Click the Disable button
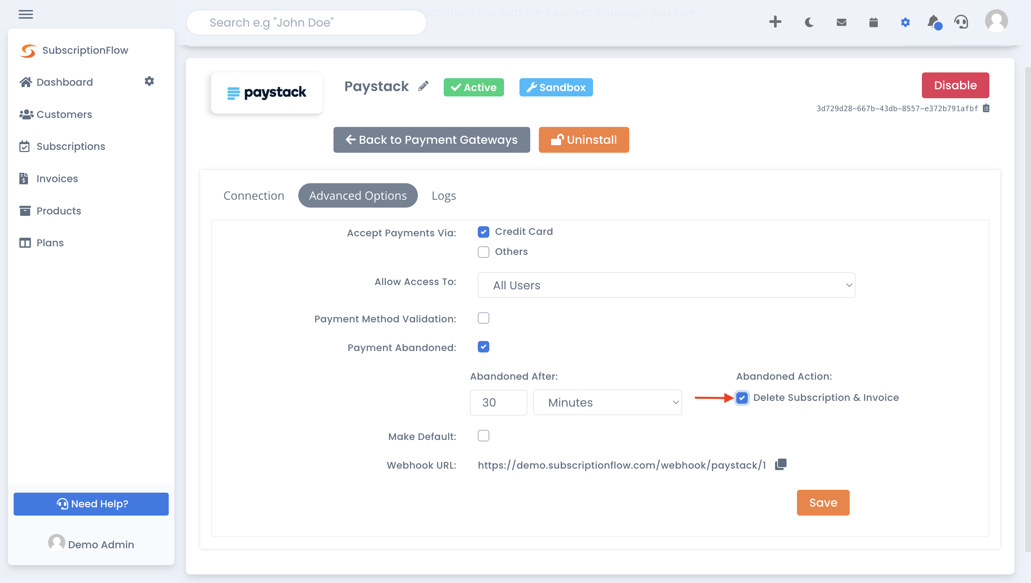The width and height of the screenshot is (1031, 583). pyautogui.click(x=955, y=85)
